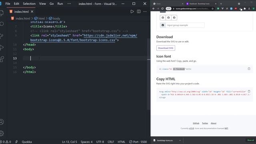Open the Run and Debug view

coord(2,47)
